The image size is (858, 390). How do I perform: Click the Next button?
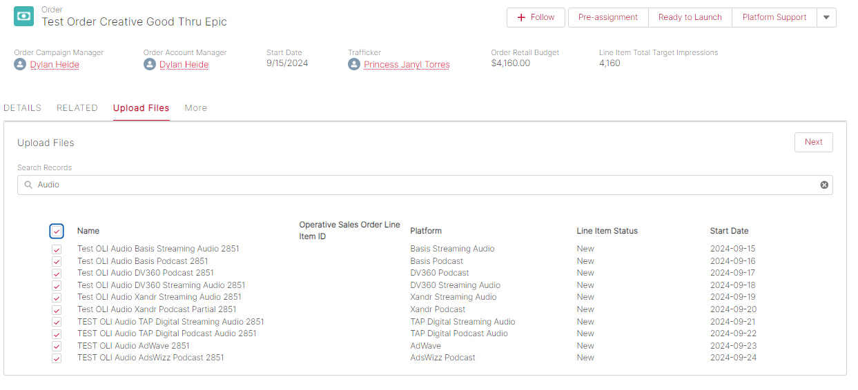813,142
